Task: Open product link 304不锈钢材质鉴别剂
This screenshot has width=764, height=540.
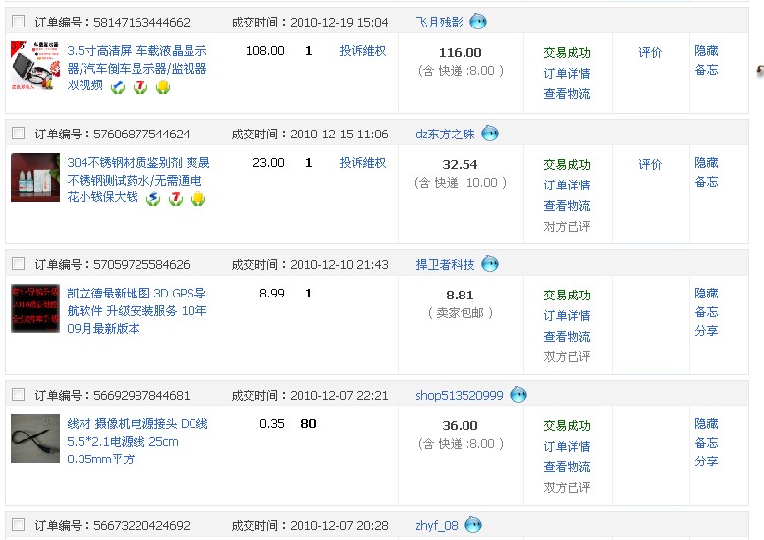Action: click(x=138, y=180)
